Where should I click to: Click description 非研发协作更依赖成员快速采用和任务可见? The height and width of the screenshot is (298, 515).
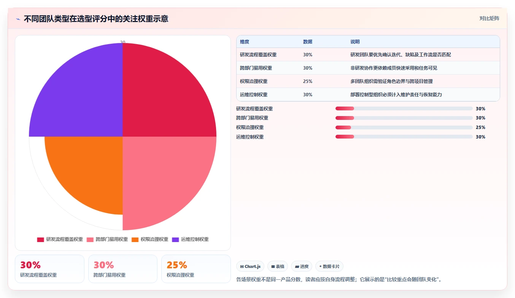(394, 68)
